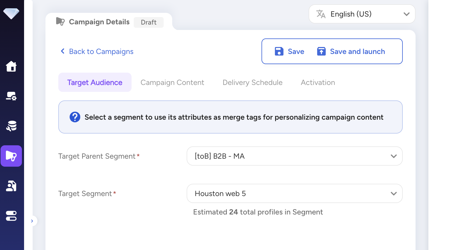453x250 pixels.
Task: Open the Target Parent Segment dropdown
Action: pyautogui.click(x=294, y=156)
